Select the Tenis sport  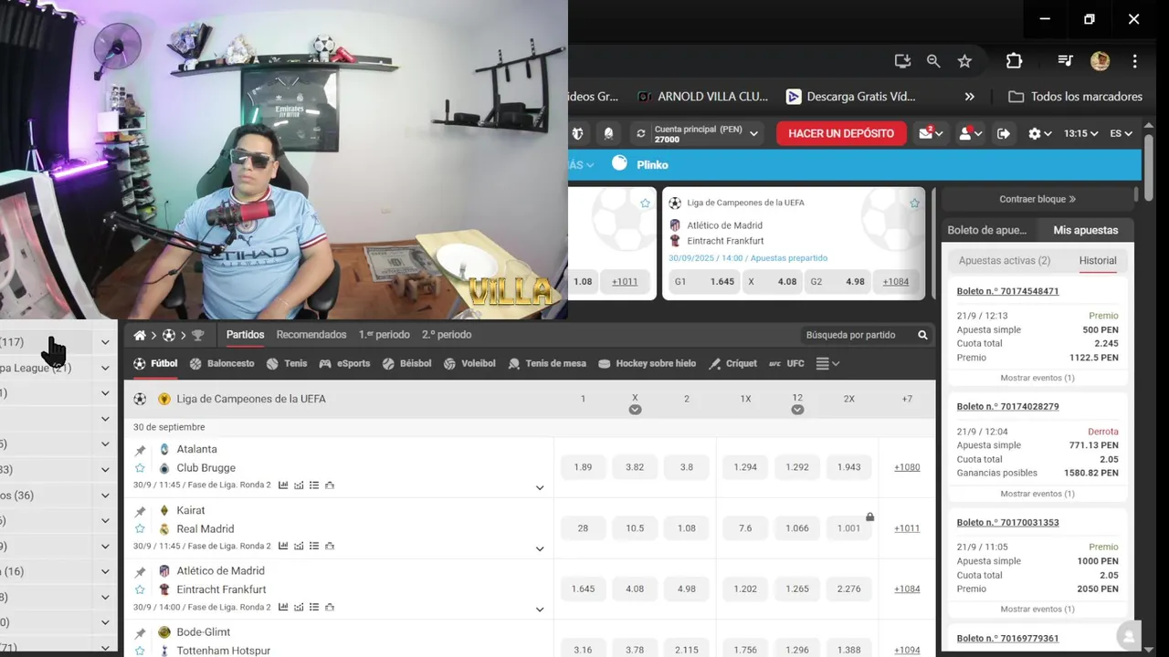pos(287,363)
